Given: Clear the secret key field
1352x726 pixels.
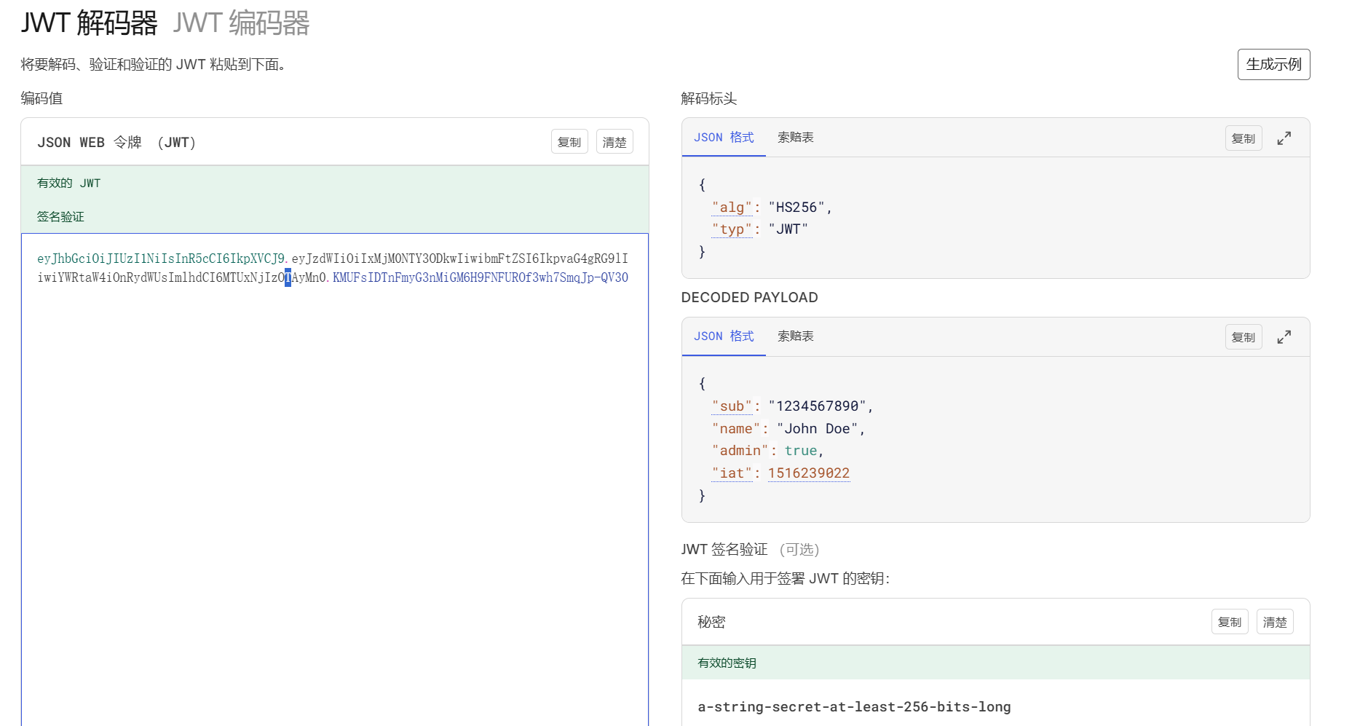Looking at the screenshot, I should click(x=1274, y=622).
